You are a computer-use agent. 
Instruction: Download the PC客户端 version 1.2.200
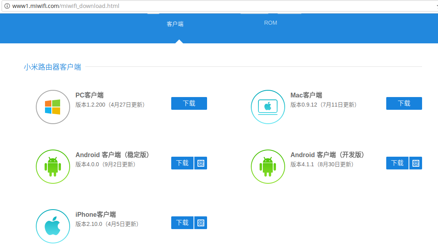(x=189, y=103)
